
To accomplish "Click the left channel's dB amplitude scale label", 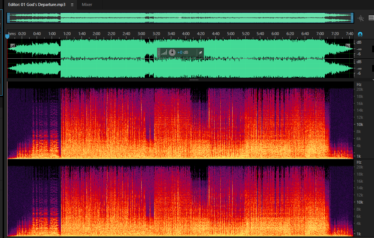I will [x=359, y=42].
